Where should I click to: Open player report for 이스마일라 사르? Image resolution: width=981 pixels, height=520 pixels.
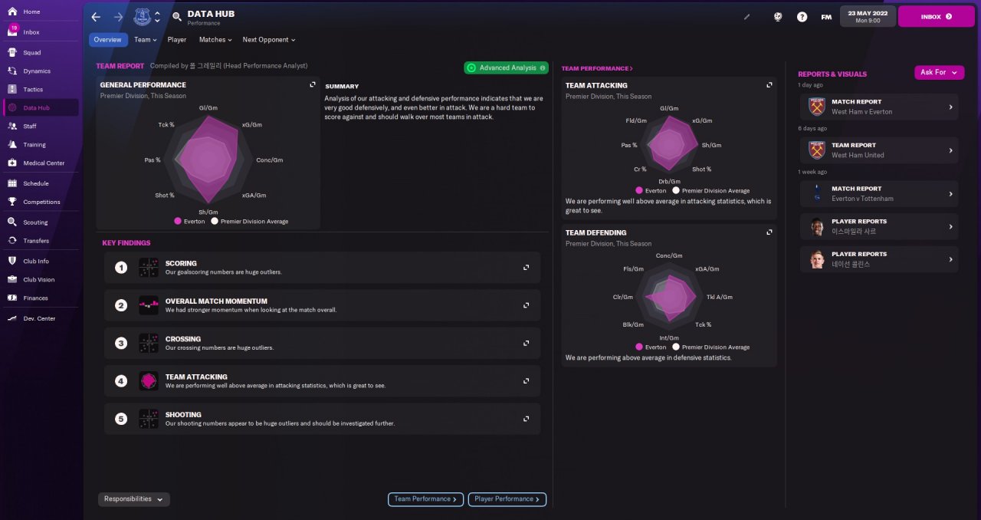(x=879, y=226)
